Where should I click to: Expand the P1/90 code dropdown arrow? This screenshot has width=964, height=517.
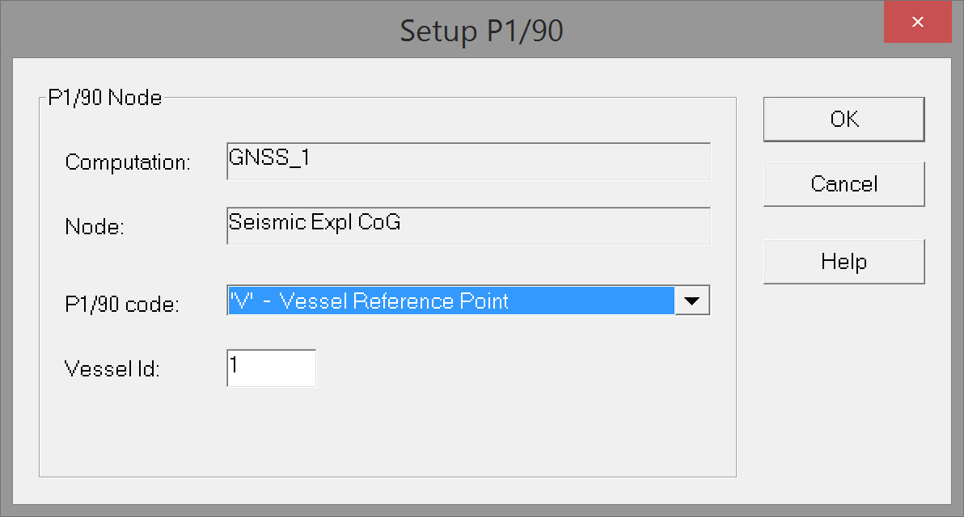[691, 301]
